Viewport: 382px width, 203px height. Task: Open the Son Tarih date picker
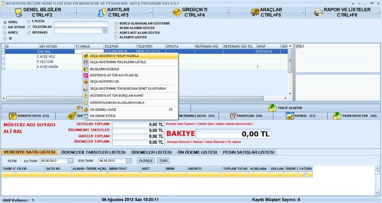(129, 161)
